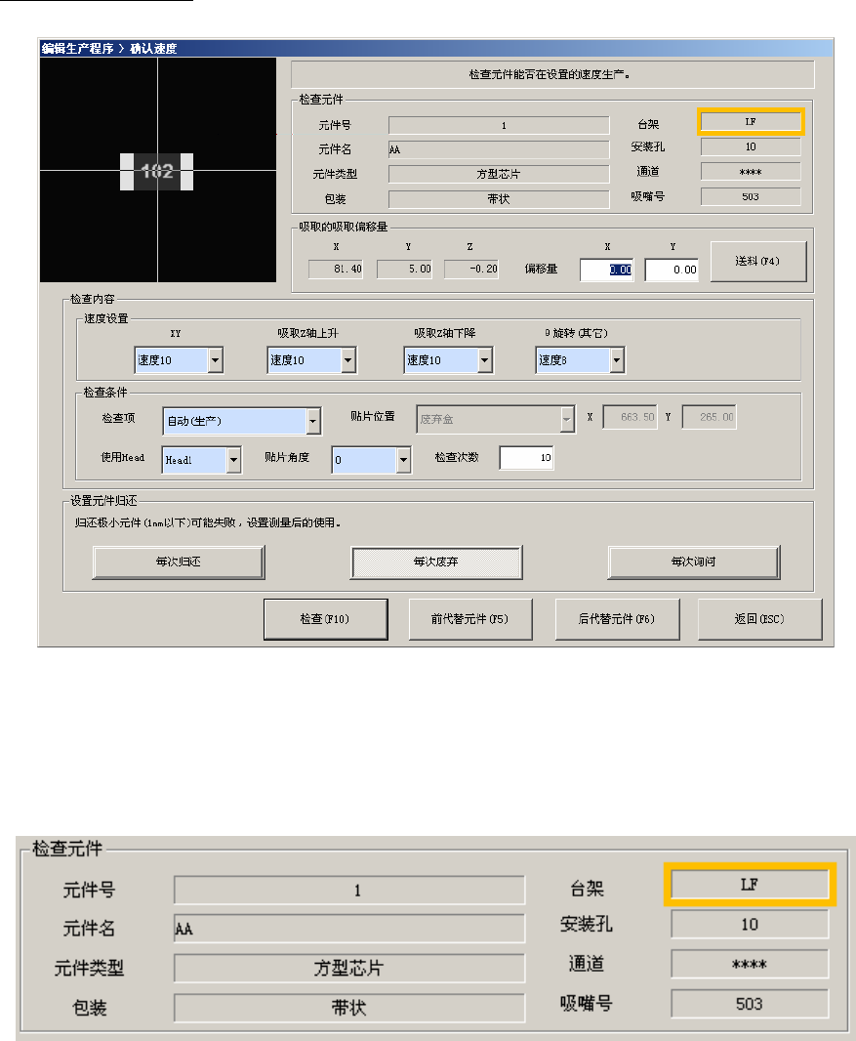Open the 吸取Z轴上升 speed dropdown
Viewport: 856px width, 1041px height.
pyautogui.click(x=348, y=360)
